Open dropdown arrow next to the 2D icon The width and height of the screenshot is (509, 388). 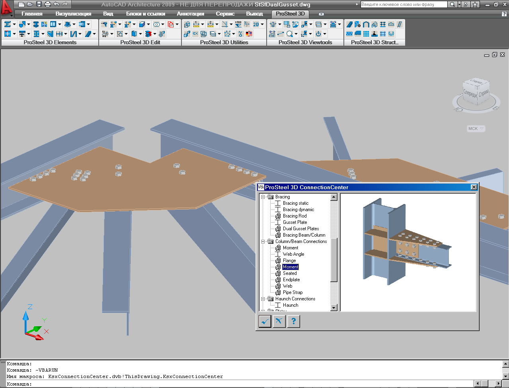262,24
